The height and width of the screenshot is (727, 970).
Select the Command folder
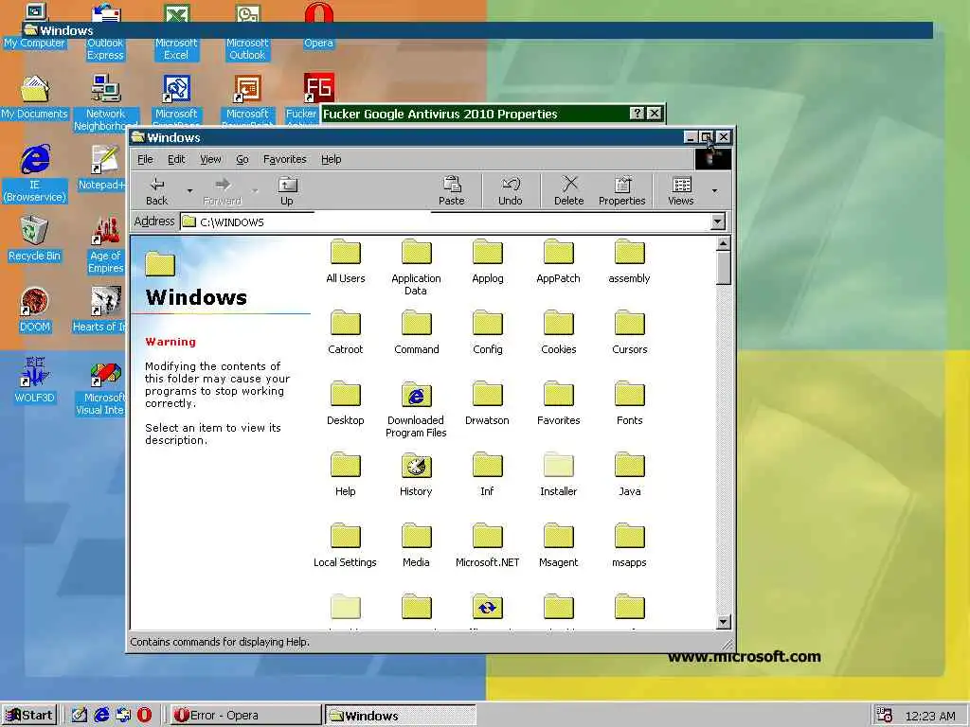pyautogui.click(x=417, y=332)
